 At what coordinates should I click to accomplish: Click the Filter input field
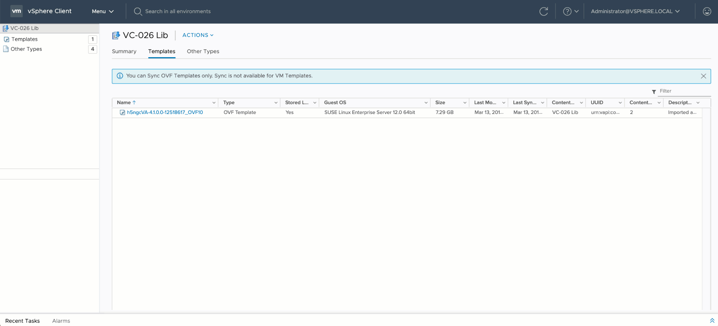684,91
